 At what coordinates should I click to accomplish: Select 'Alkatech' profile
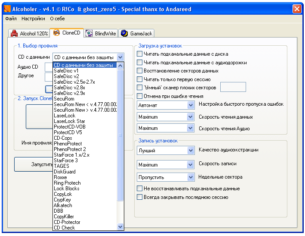(x=85, y=205)
